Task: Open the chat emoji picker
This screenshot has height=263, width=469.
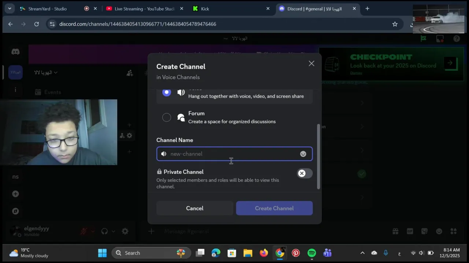Action: (439, 231)
